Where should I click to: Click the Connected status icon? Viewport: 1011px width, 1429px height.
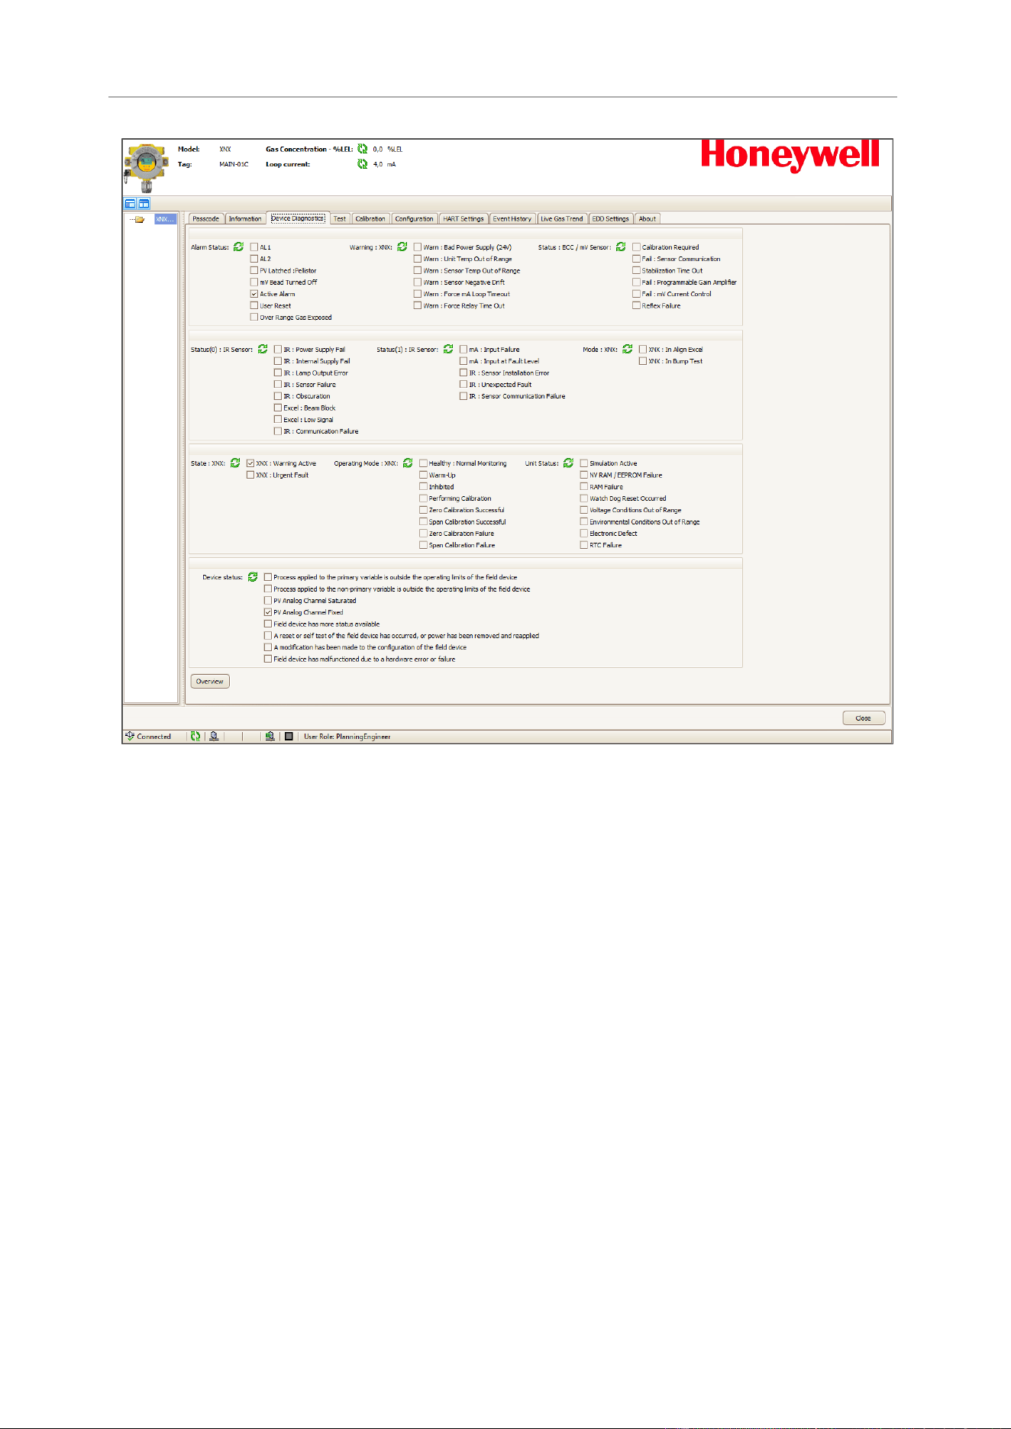(x=130, y=737)
